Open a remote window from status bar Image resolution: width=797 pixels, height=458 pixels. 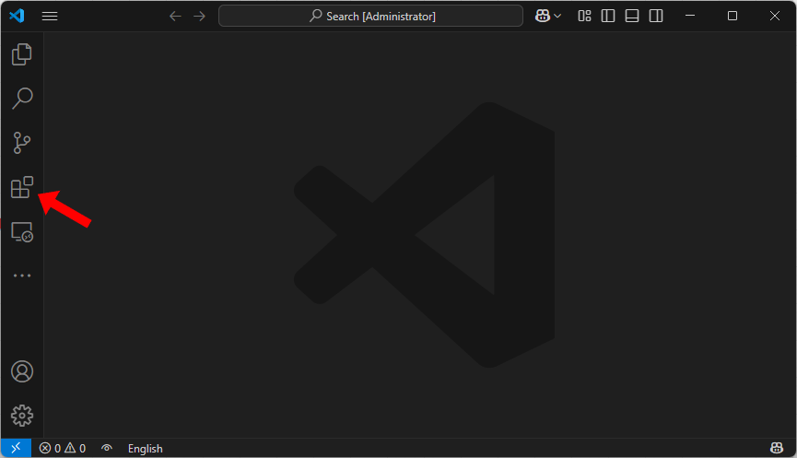coord(16,448)
